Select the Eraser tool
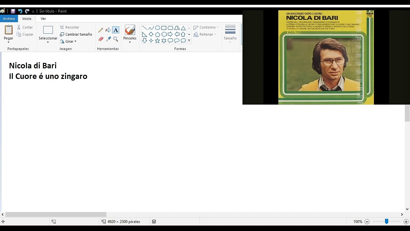The width and height of the screenshot is (410, 231). coord(101,39)
